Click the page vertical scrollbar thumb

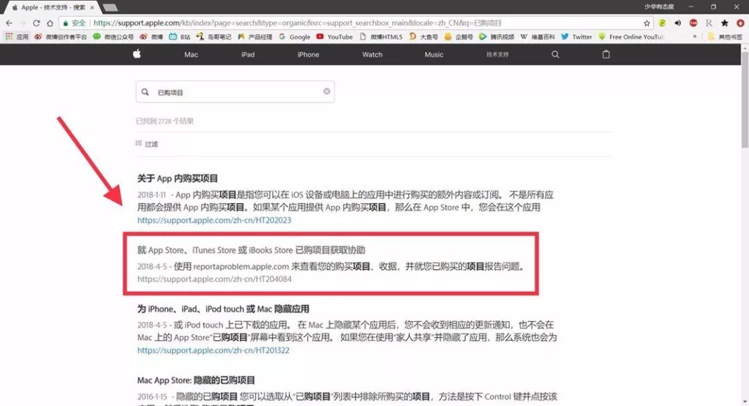click(x=745, y=99)
